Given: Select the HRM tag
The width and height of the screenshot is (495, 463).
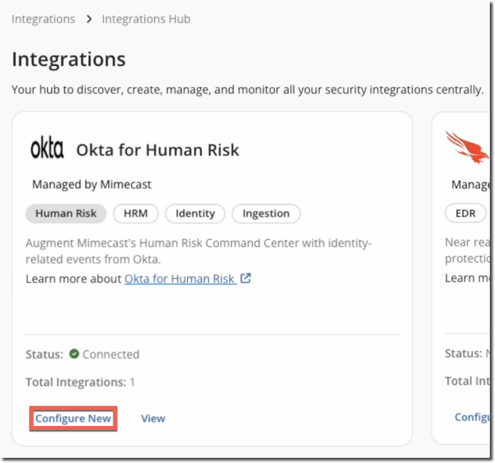Looking at the screenshot, I should [x=136, y=213].
